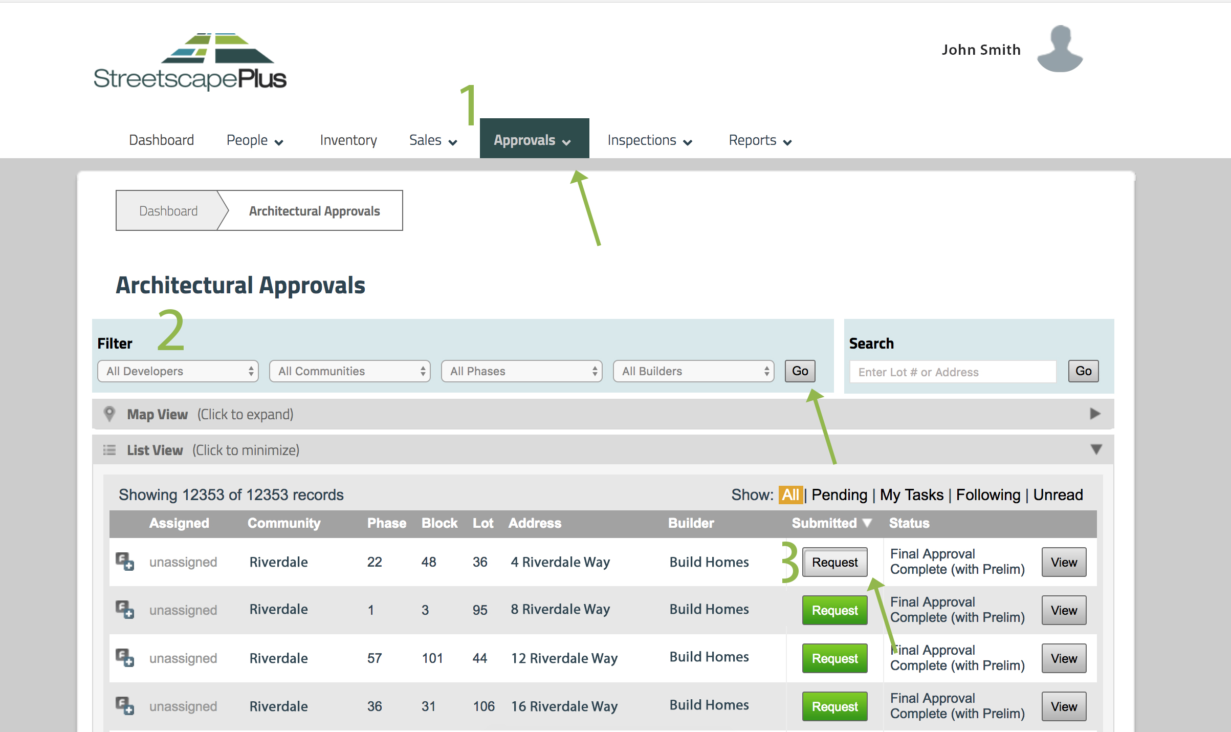Filter list to My Tasks
The height and width of the screenshot is (732, 1231).
[x=911, y=494]
